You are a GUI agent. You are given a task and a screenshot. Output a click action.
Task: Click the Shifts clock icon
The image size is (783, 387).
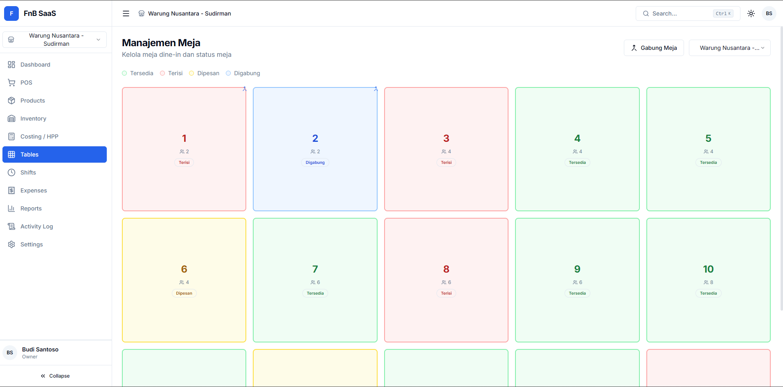[11, 172]
